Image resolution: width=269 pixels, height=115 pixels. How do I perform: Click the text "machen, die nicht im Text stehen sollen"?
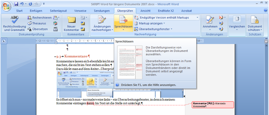point(83,65)
